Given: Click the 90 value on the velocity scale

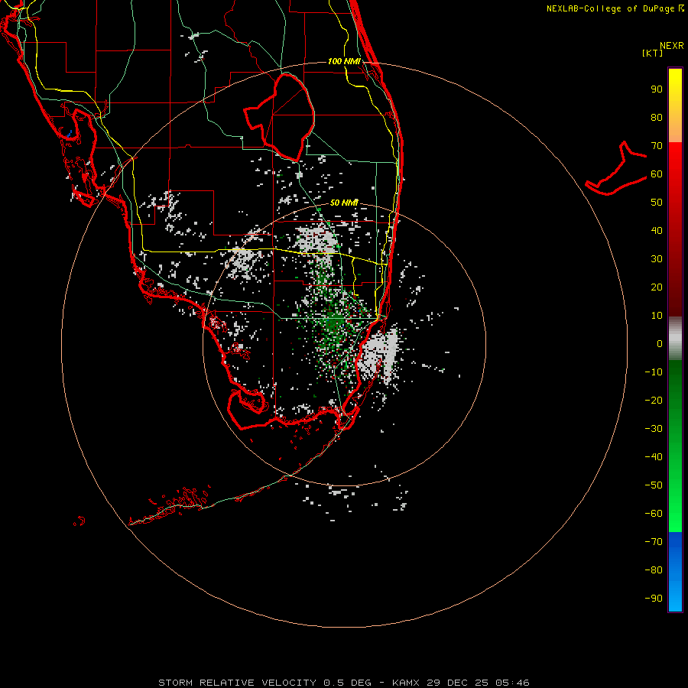Looking at the screenshot, I should click(x=657, y=89).
